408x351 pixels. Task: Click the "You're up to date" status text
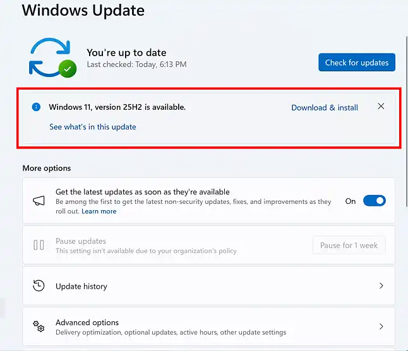(126, 52)
